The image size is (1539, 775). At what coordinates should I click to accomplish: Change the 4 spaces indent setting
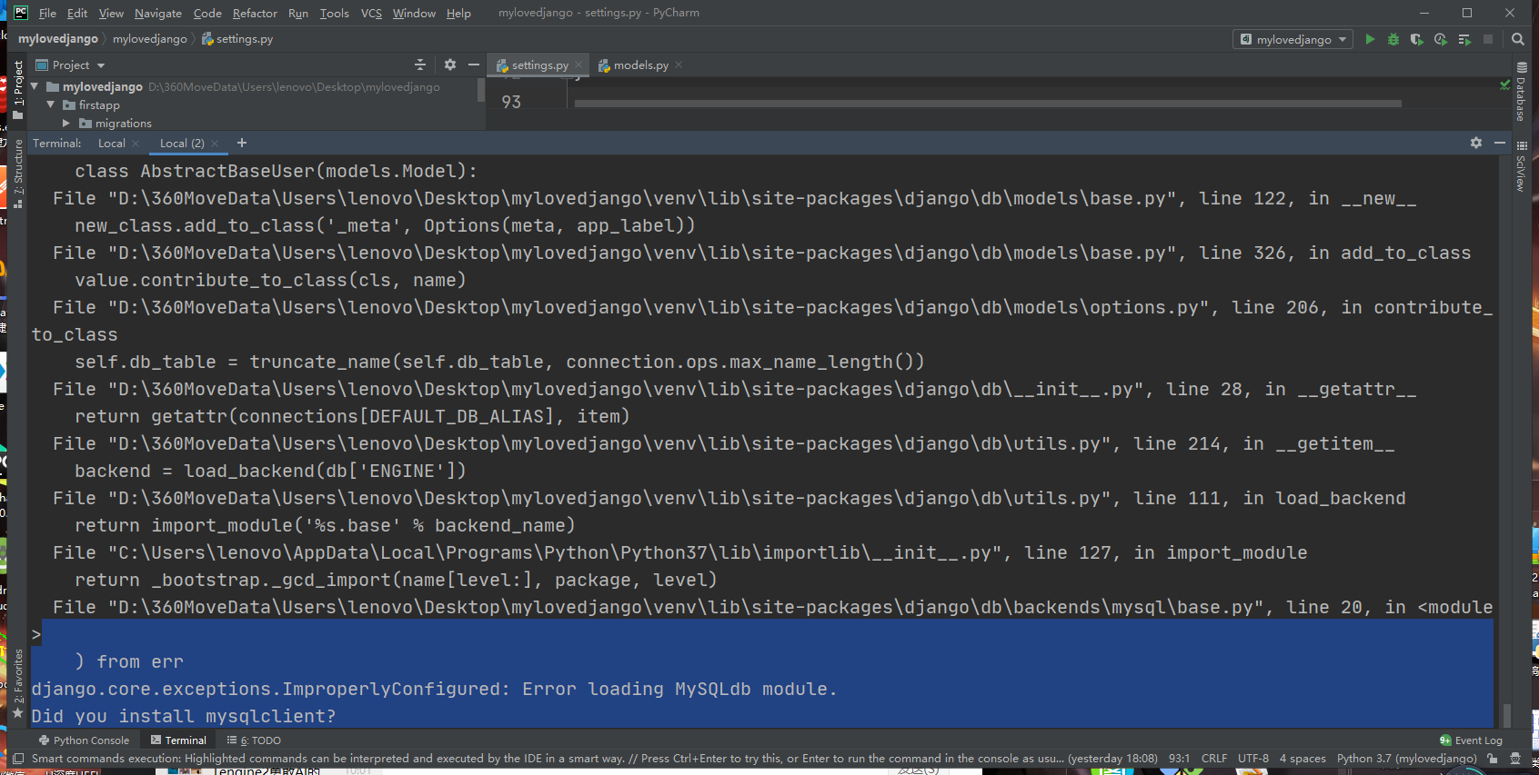1303,759
